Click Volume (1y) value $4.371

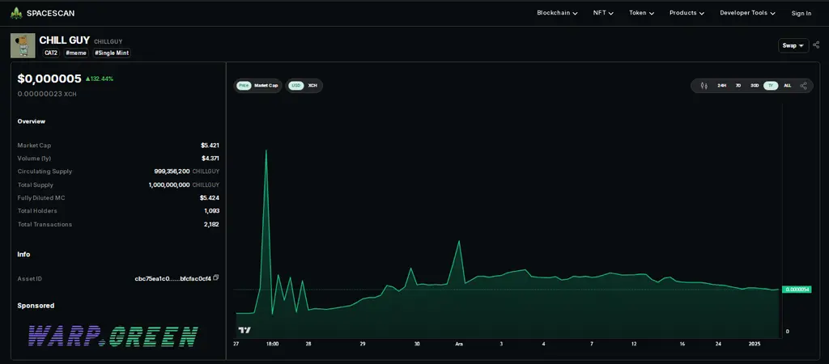click(210, 159)
